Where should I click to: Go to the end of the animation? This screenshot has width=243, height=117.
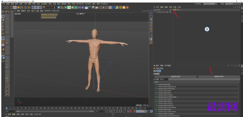(x=124, y=111)
